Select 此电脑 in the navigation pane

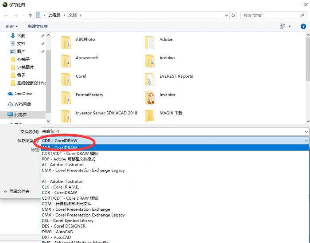pyautogui.click(x=20, y=114)
